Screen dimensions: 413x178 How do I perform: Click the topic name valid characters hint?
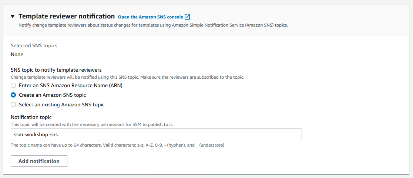pyautogui.click(x=117, y=145)
